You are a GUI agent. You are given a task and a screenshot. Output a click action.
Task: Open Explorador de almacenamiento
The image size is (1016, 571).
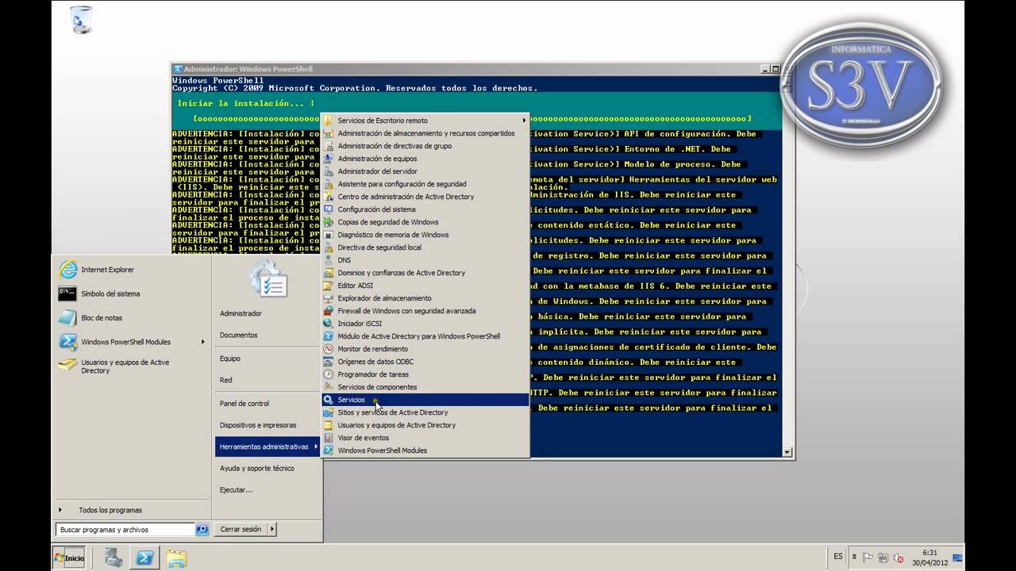[425, 298]
